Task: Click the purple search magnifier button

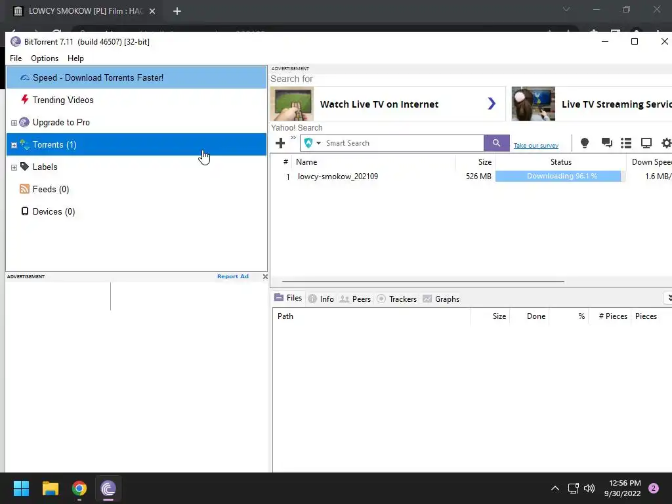Action: click(496, 143)
